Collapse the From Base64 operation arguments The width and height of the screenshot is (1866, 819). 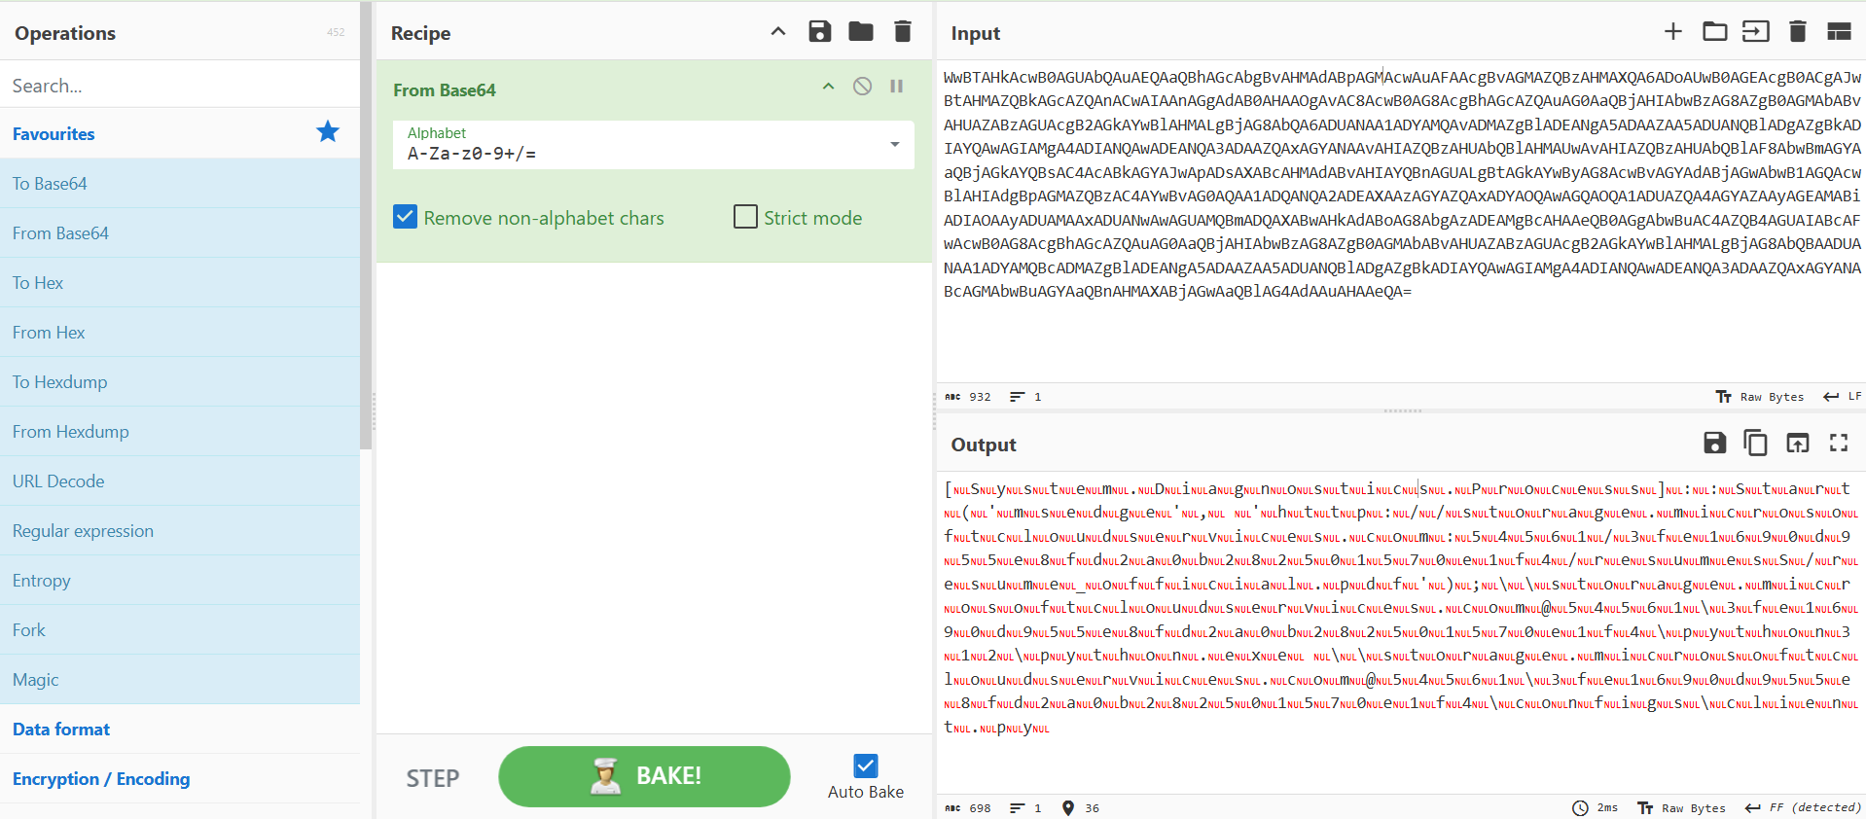[x=828, y=87]
